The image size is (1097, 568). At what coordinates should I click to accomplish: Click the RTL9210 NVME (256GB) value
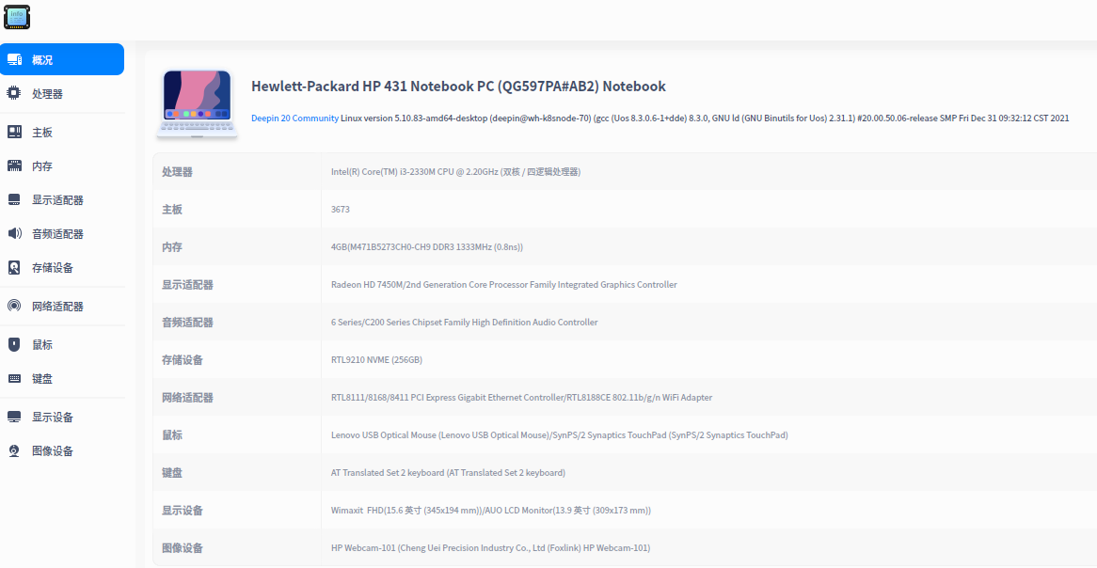click(x=376, y=360)
